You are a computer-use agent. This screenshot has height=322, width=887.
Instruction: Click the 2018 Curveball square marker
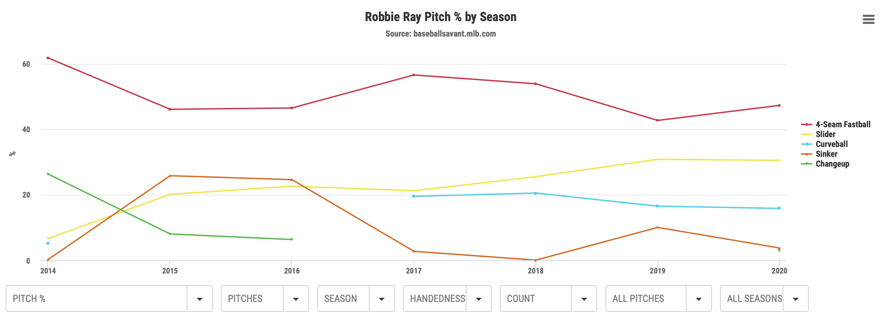click(x=535, y=193)
